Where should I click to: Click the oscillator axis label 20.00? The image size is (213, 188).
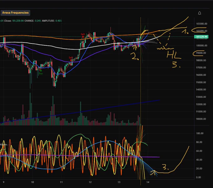click(199, 169)
